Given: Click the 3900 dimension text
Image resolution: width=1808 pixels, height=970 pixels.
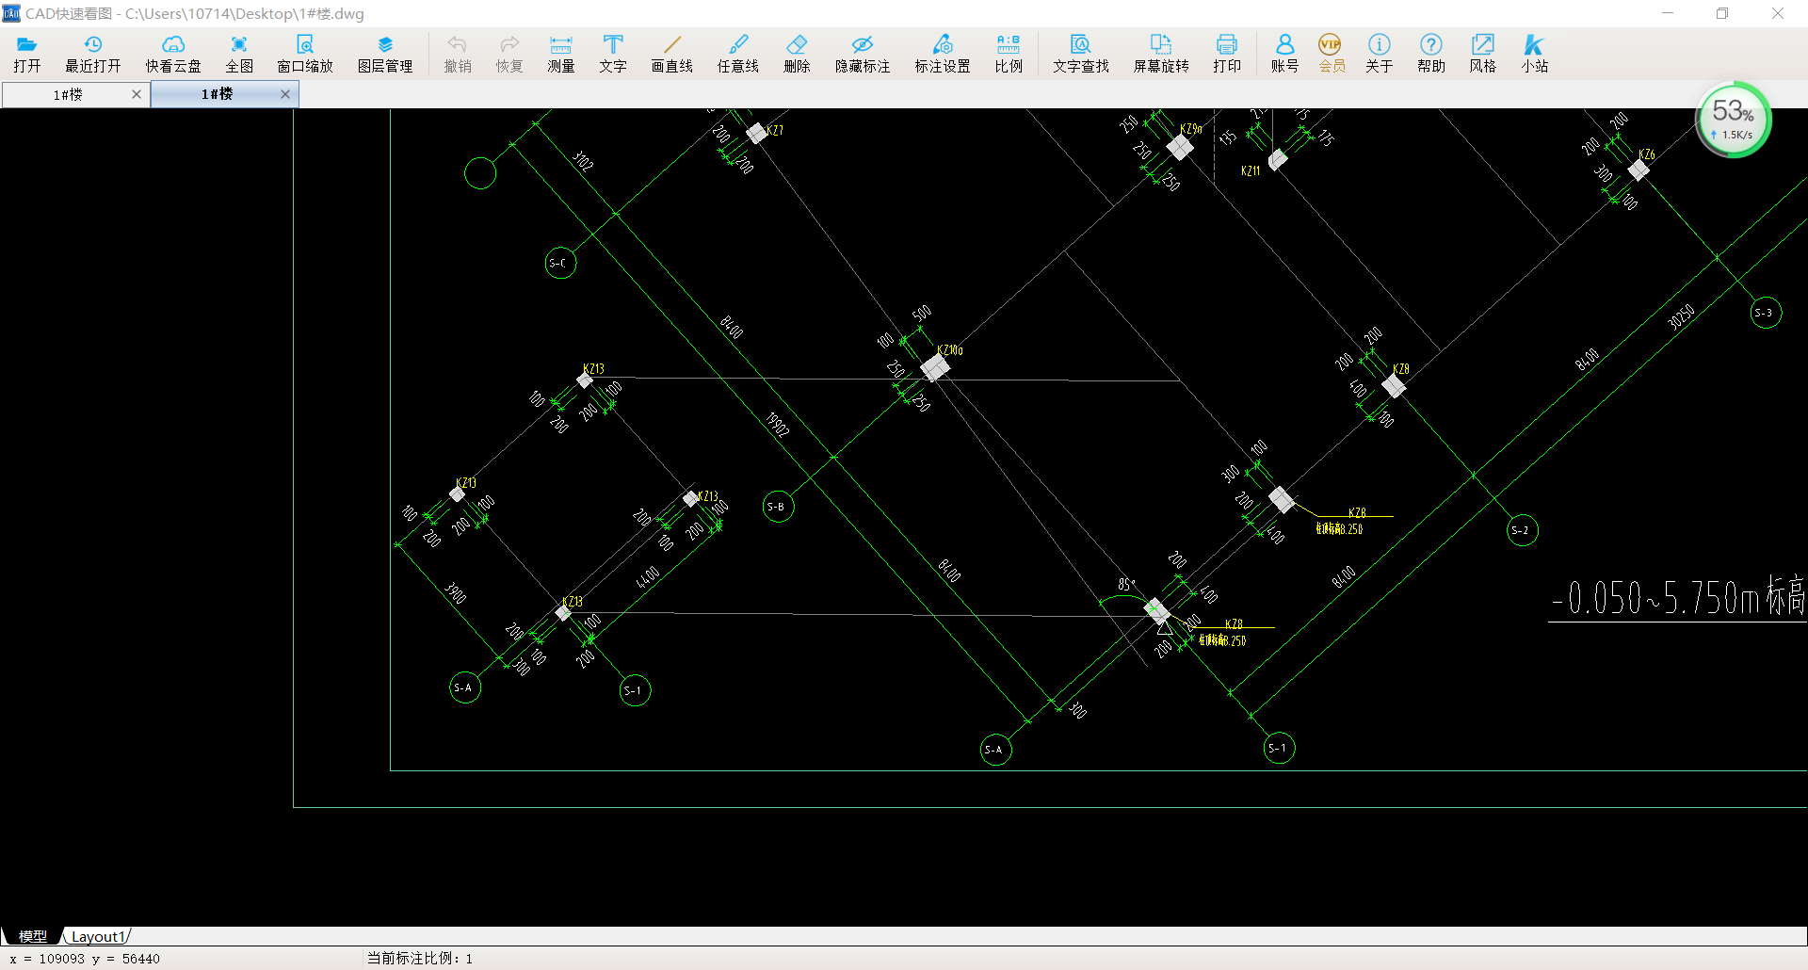Looking at the screenshot, I should 455,593.
